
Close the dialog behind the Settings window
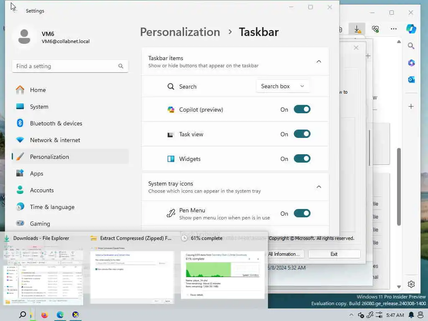[356, 48]
